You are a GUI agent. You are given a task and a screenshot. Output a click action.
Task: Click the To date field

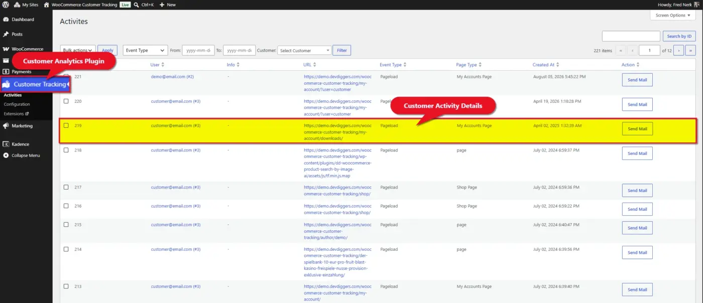pyautogui.click(x=239, y=50)
